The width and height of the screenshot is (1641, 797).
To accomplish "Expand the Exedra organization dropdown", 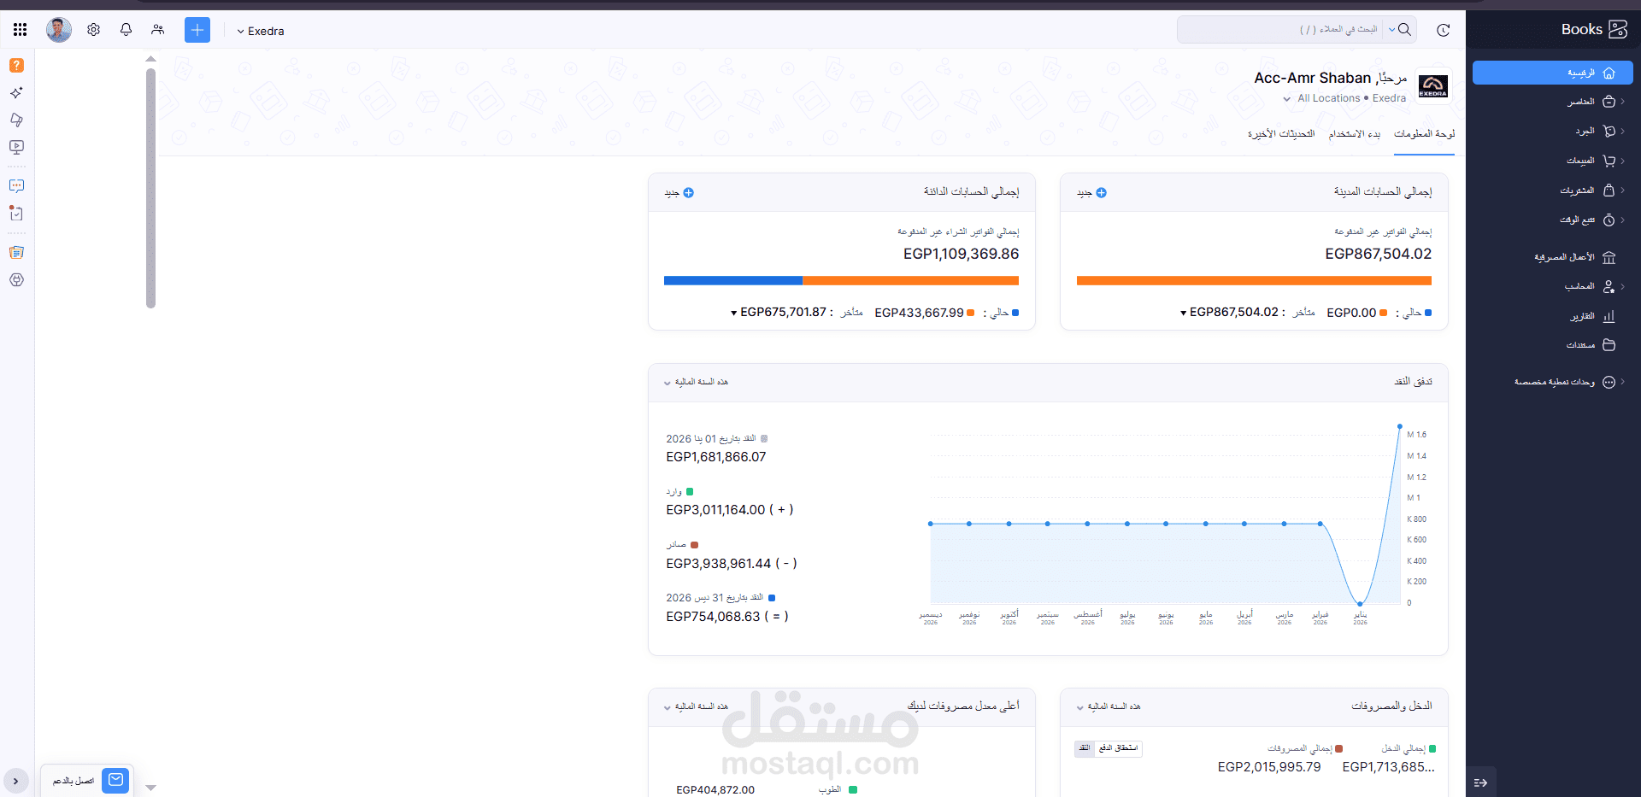I will (261, 31).
